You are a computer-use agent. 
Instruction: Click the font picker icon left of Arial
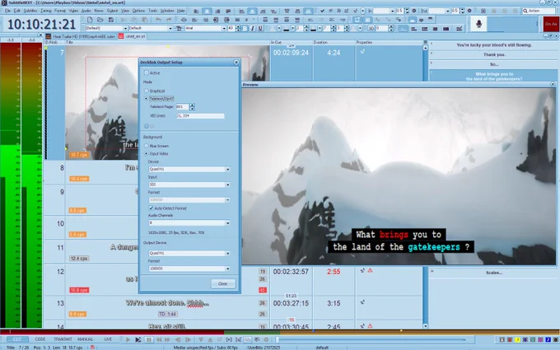click(179, 28)
